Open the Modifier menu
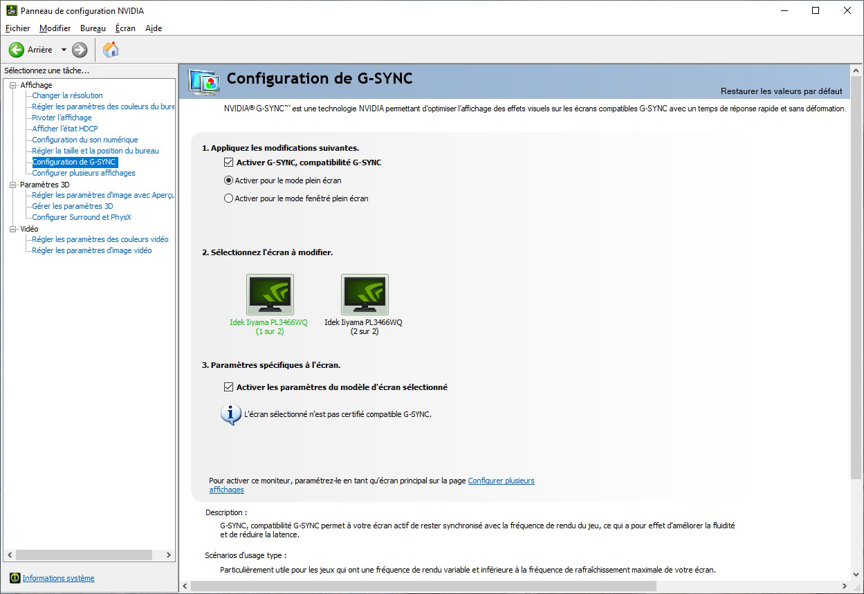 [55, 28]
